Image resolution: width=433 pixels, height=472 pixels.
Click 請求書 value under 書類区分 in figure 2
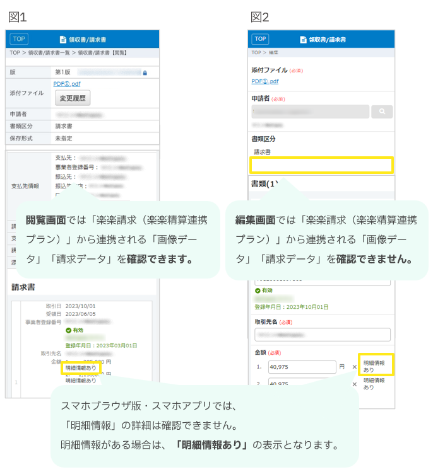263,152
